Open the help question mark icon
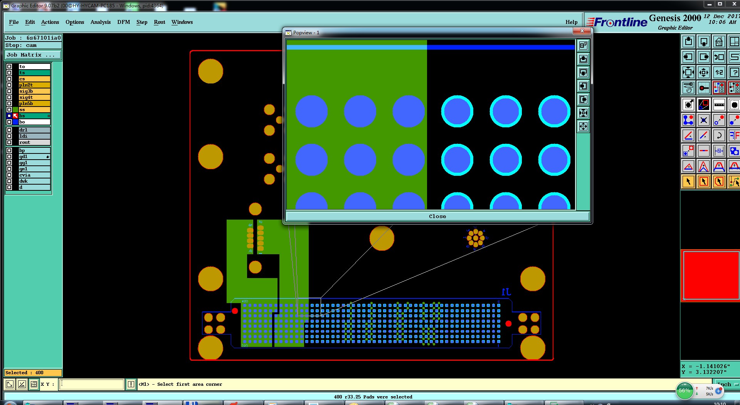The width and height of the screenshot is (740, 405). click(734, 72)
